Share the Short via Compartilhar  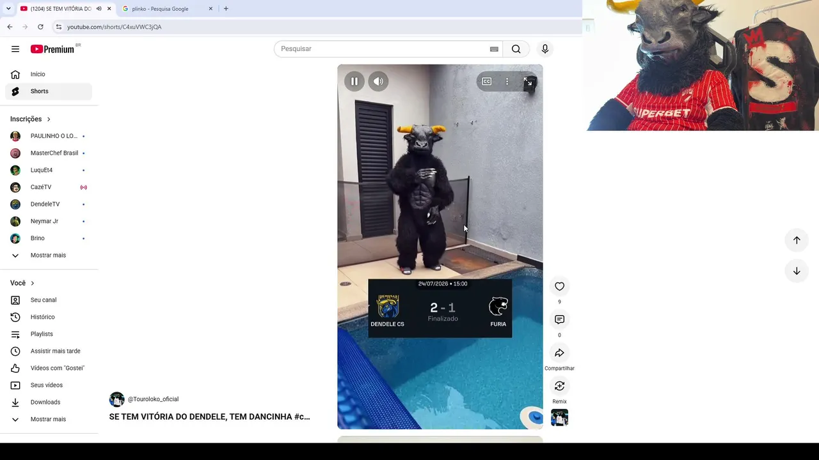559,353
